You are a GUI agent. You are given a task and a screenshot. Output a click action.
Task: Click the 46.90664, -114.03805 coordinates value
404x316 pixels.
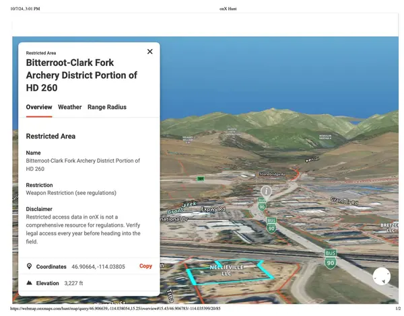pyautogui.click(x=98, y=266)
